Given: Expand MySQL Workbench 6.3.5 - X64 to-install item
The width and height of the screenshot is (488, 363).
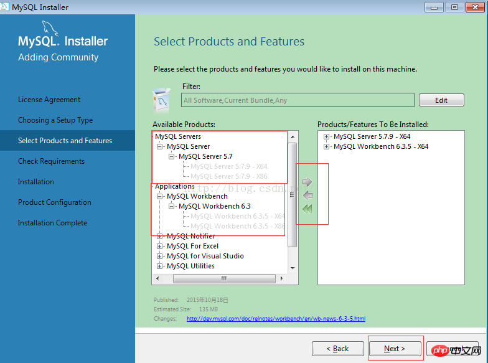Looking at the screenshot, I should pyautogui.click(x=326, y=146).
